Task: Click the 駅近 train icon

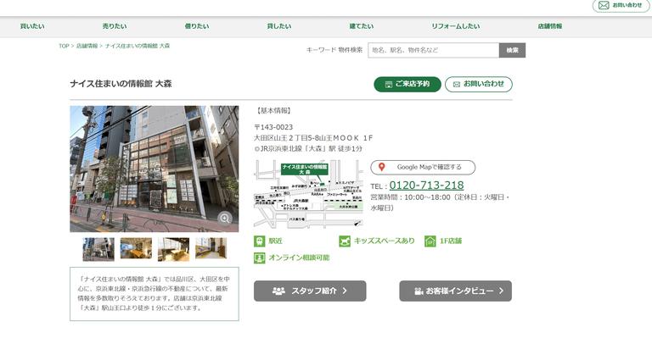Action: (x=260, y=241)
